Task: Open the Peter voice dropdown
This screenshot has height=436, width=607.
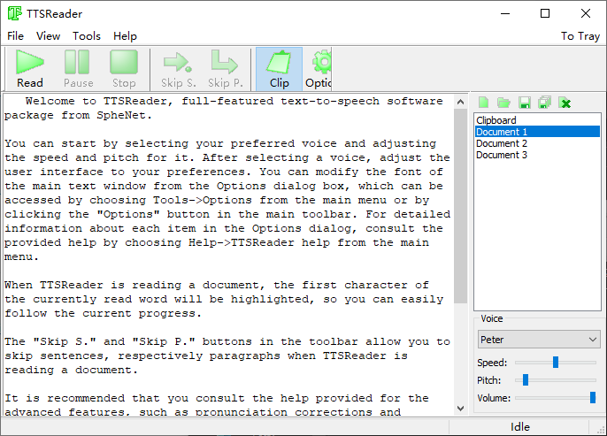Action: [x=538, y=340]
